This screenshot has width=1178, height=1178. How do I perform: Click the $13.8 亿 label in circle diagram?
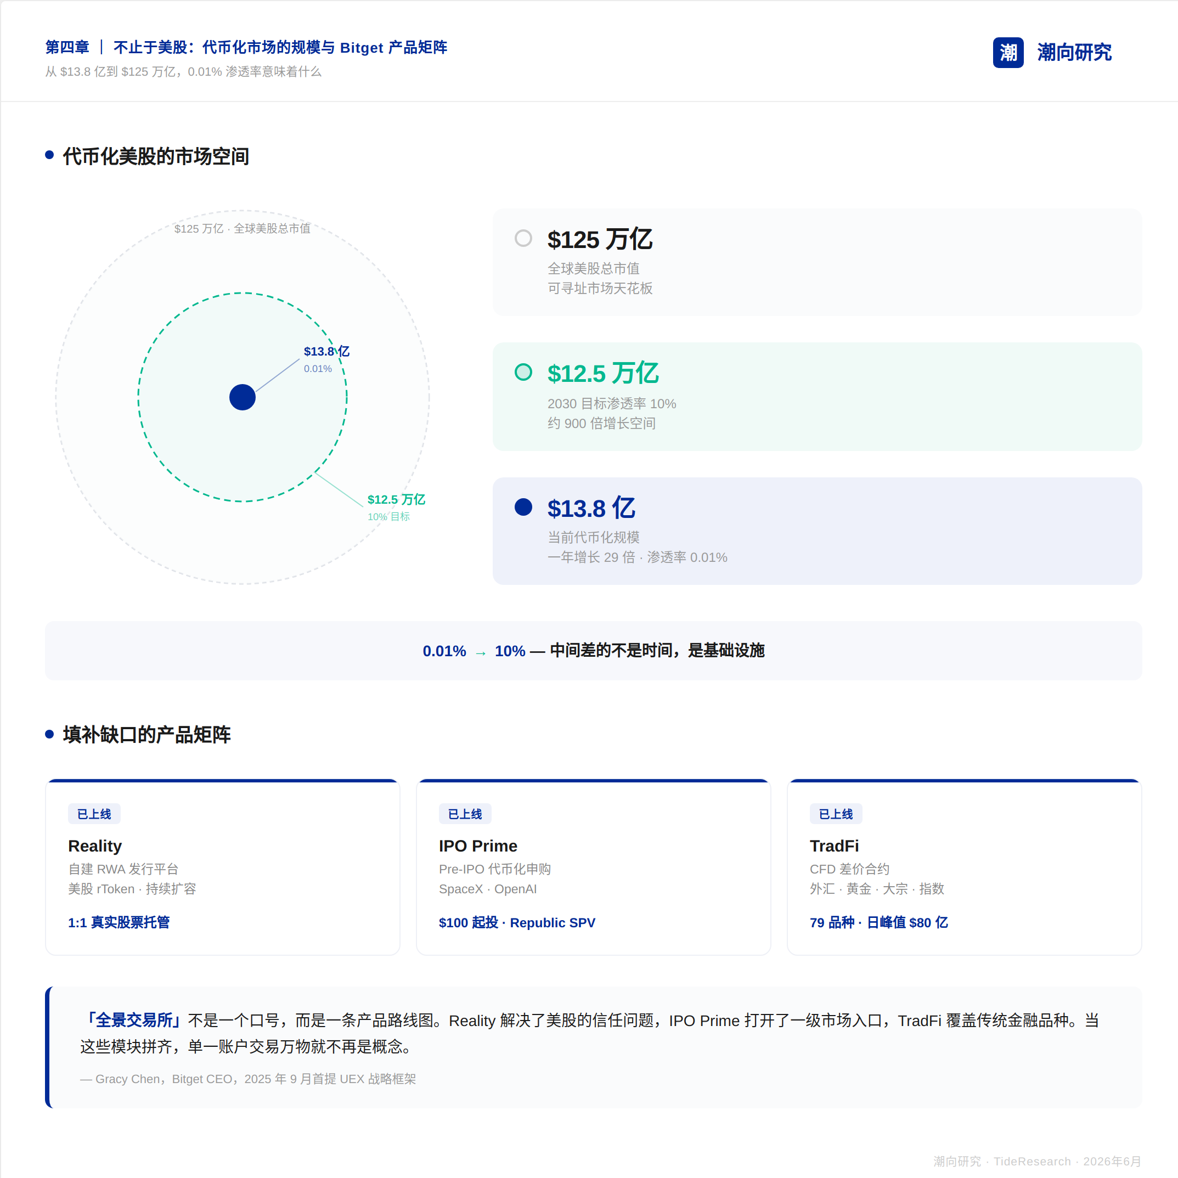[x=327, y=351]
